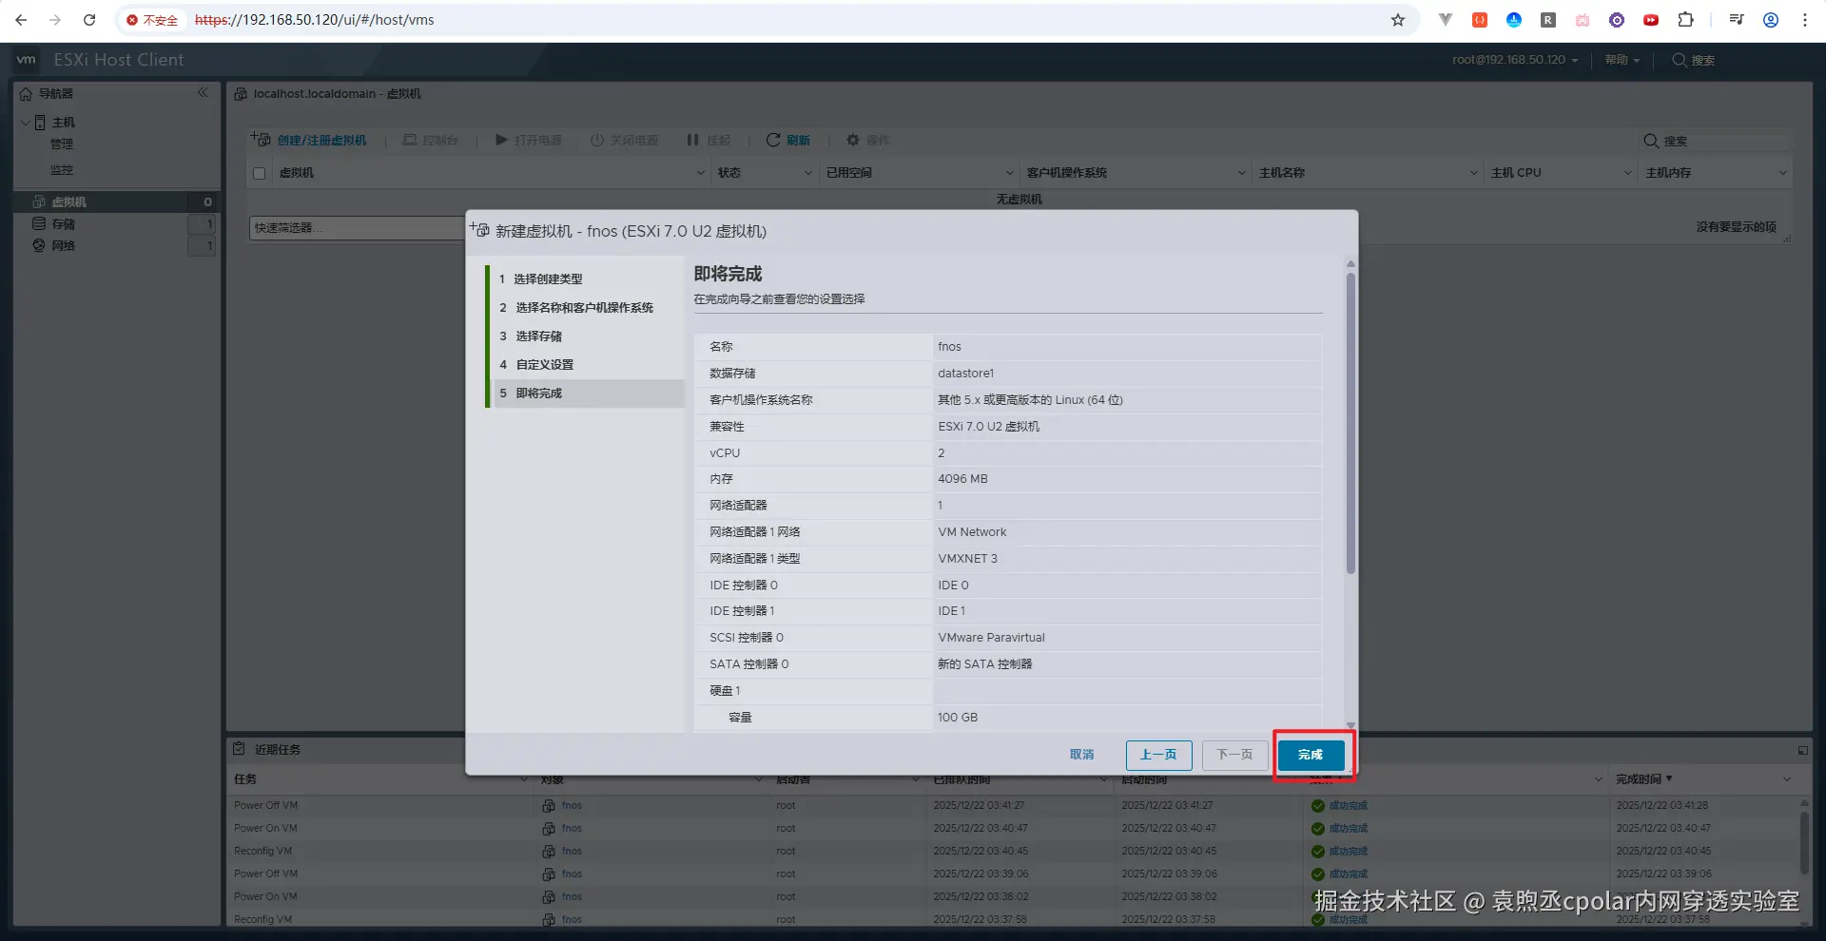1826x941 pixels.
Task: Click the 刷新 refresh link
Action: tap(799, 141)
